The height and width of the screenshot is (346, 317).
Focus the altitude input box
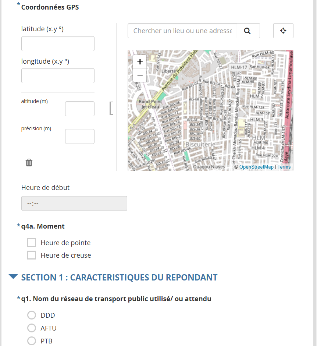coord(79,109)
